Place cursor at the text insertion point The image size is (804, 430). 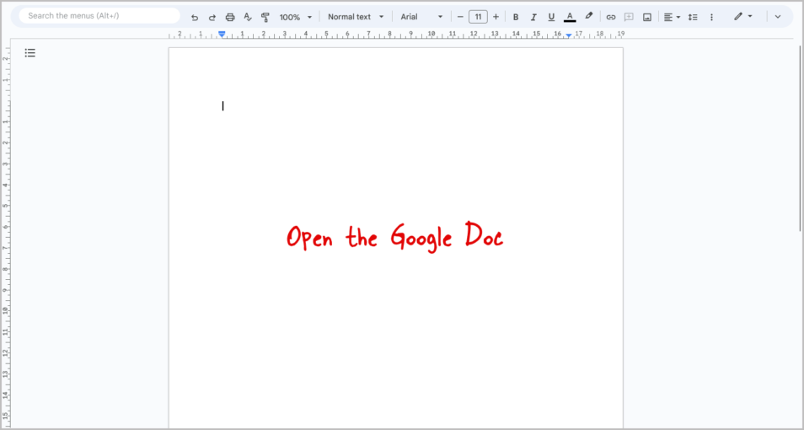point(222,105)
